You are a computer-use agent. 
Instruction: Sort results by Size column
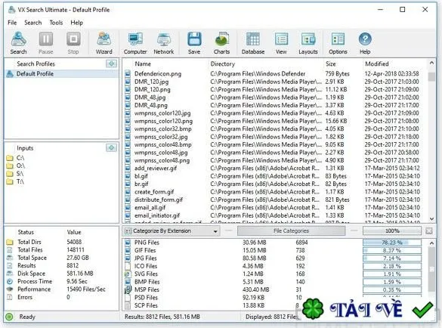pyautogui.click(x=331, y=63)
